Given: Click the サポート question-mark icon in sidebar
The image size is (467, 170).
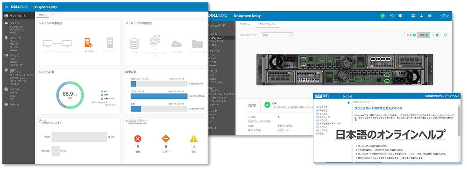Looking at the screenshot, I should 6,105.
